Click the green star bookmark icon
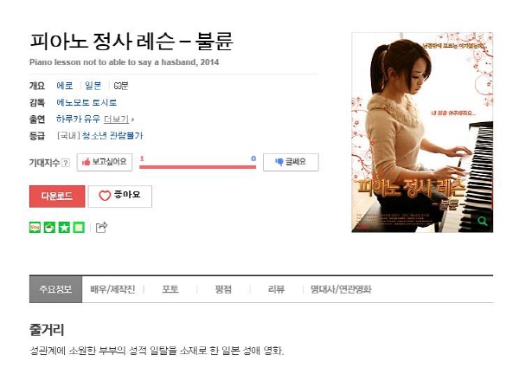This screenshot has height=368, width=519. click(64, 228)
